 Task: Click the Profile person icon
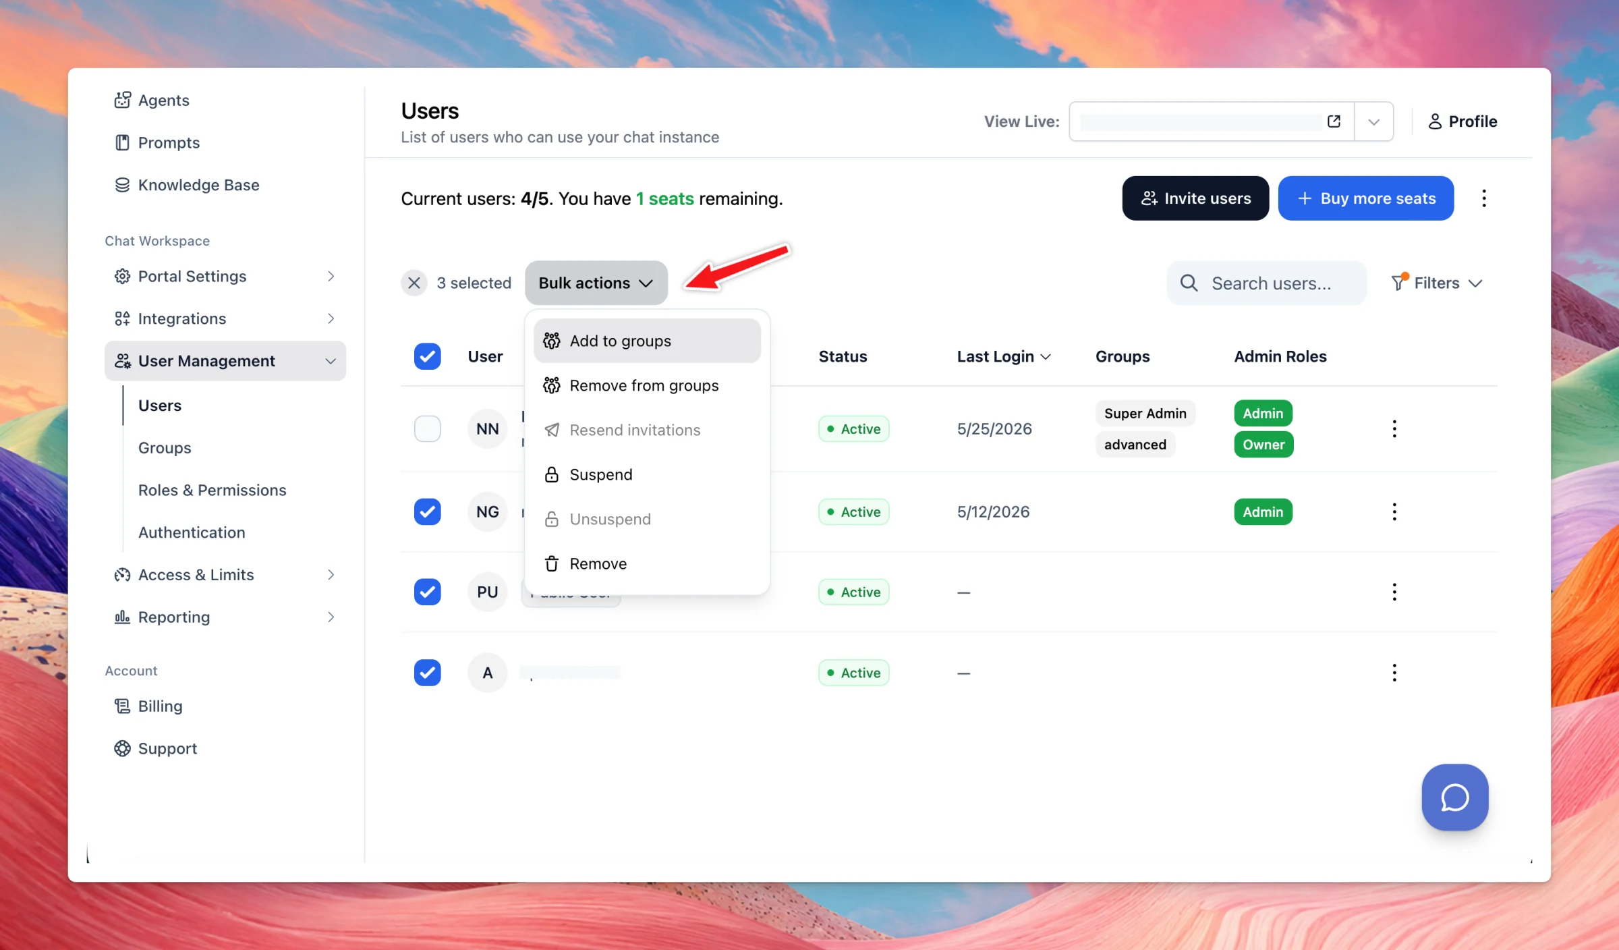click(x=1435, y=121)
